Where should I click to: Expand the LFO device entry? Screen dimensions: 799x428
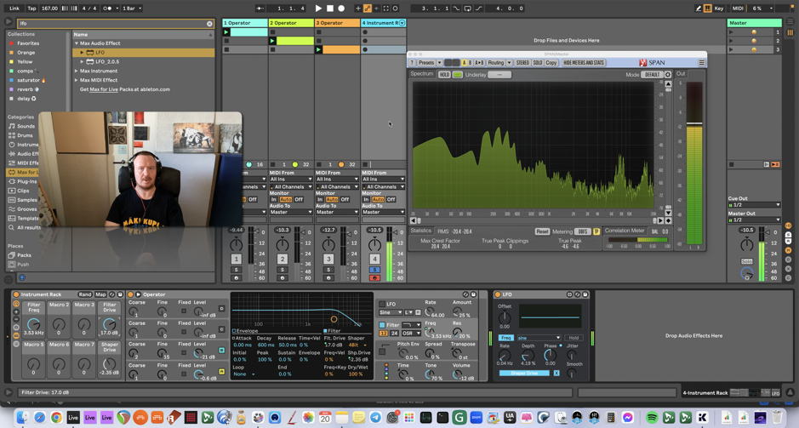[82, 53]
